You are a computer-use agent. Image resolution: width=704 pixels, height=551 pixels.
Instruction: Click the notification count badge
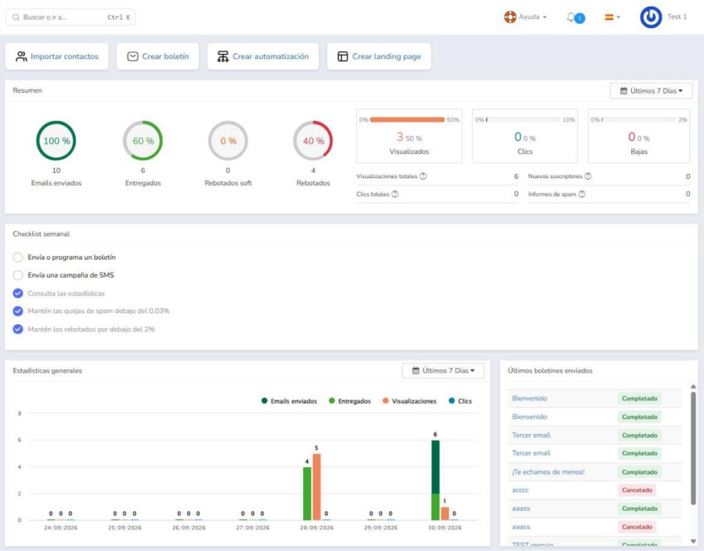[x=580, y=19]
